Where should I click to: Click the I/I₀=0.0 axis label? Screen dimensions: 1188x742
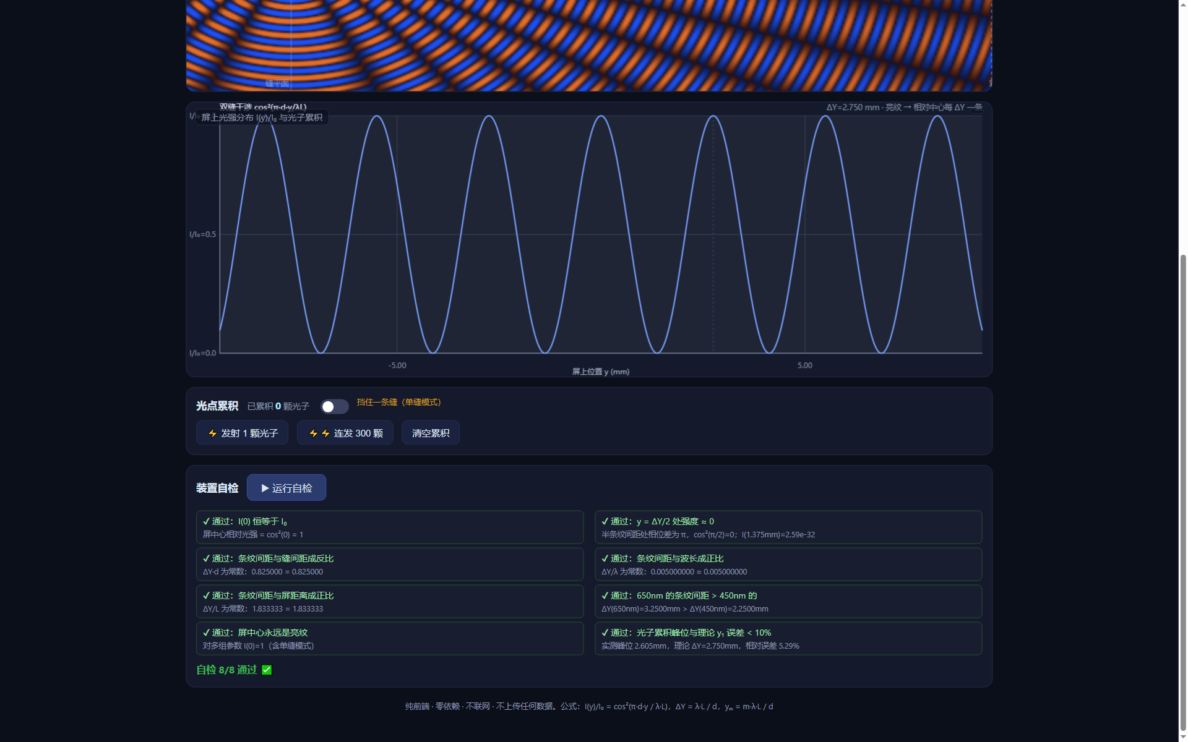coord(203,353)
